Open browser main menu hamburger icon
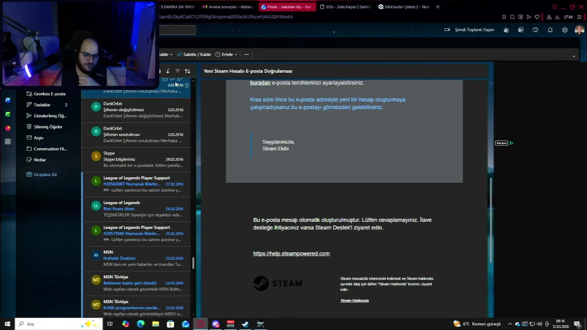 [579, 17]
